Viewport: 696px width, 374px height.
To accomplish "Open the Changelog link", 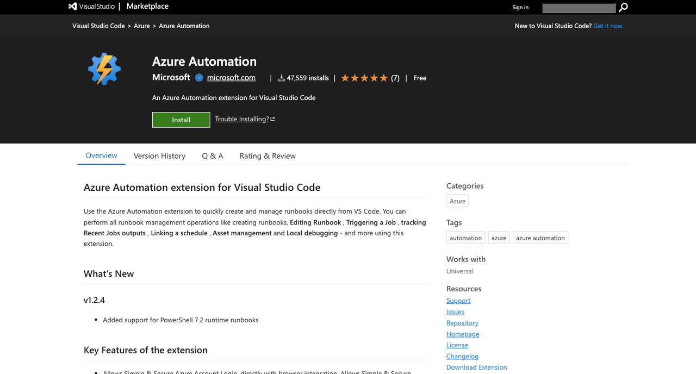I will [462, 357].
